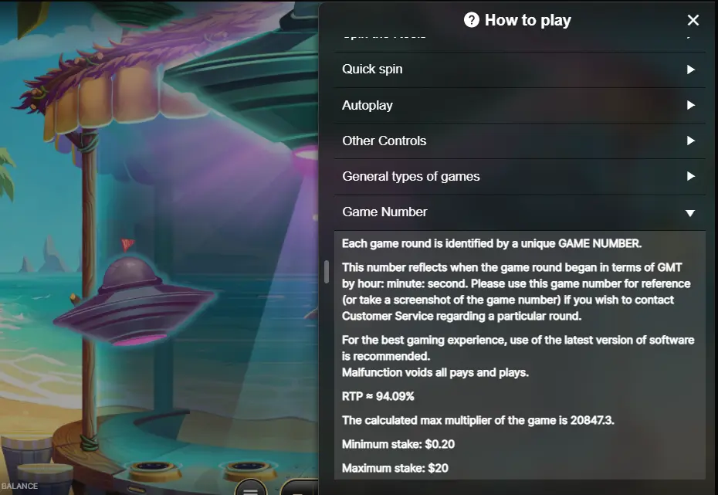Click the question mark help icon
This screenshot has height=495, width=718.
point(471,19)
